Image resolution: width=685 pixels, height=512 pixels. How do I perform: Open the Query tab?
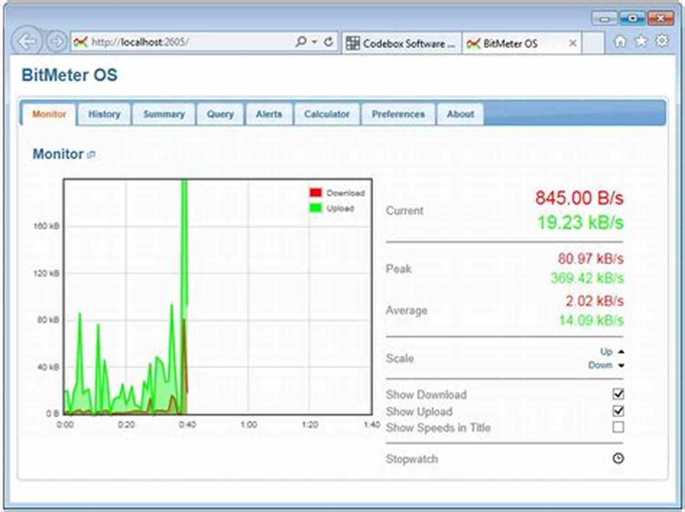tap(220, 114)
